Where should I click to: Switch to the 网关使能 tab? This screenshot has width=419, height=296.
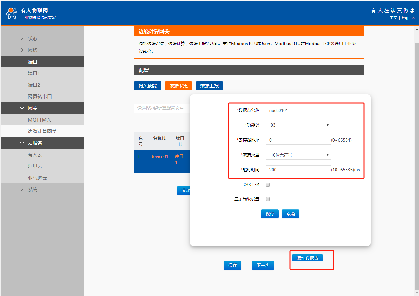(148, 86)
